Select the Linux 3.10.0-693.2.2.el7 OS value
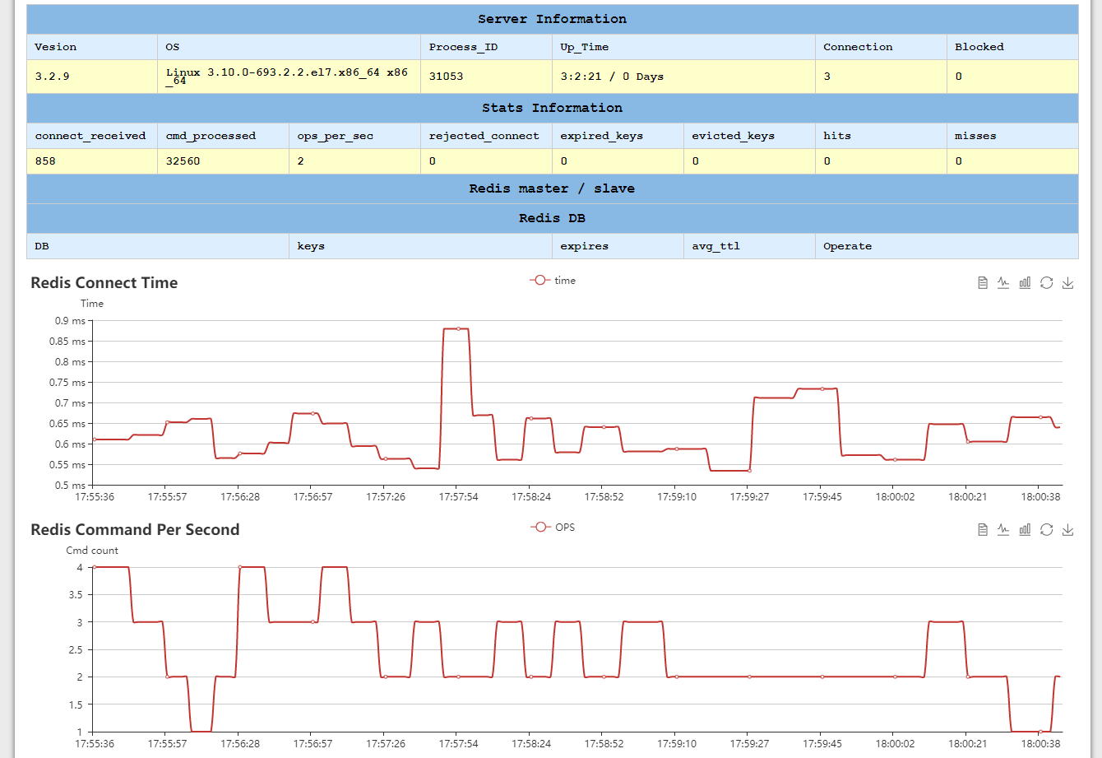Image resolution: width=1102 pixels, height=758 pixels. 289,77
